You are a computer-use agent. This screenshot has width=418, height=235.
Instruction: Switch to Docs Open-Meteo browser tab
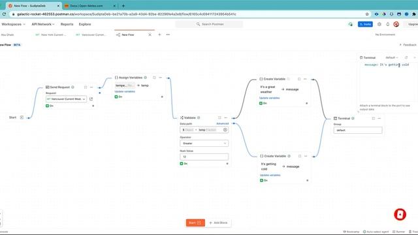pyautogui.click(x=89, y=6)
